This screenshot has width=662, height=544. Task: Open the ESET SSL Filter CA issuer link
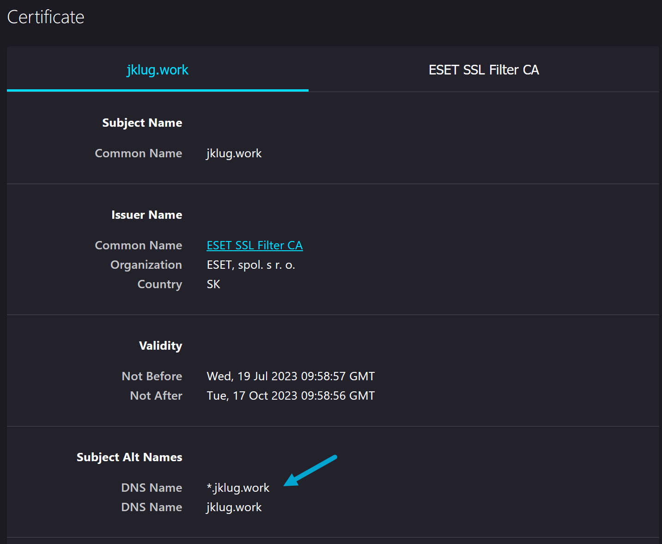255,245
